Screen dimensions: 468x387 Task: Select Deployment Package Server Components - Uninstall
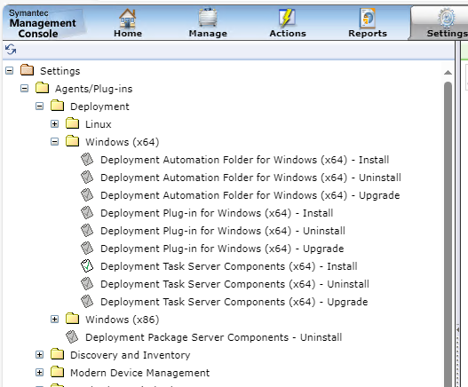pos(213,337)
